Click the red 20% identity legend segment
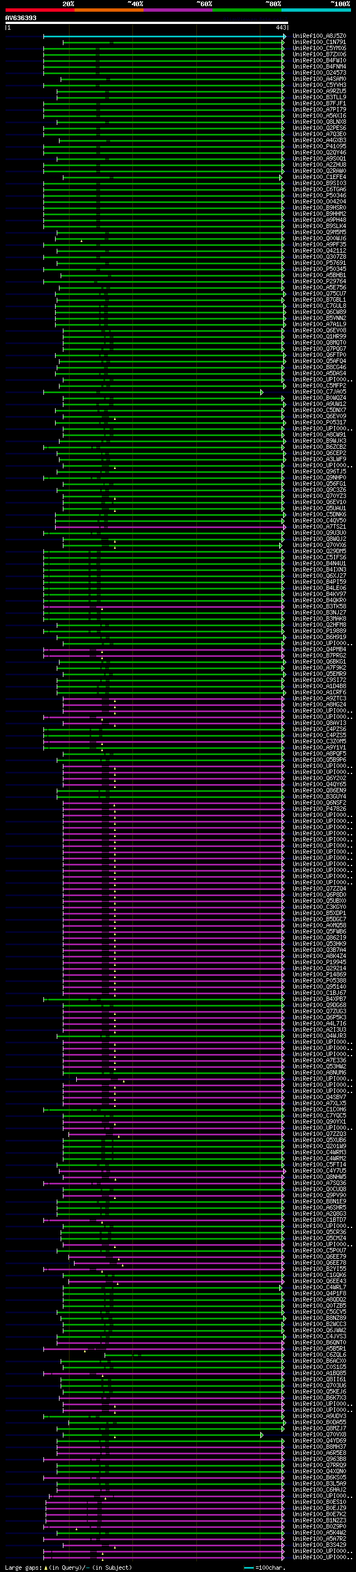356x1572 pixels. click(x=39, y=10)
